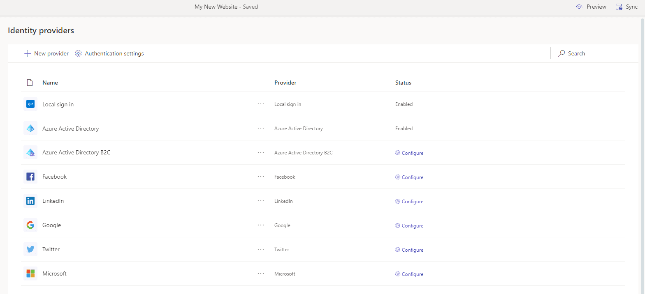Open more options for Azure Active Directory

261,128
